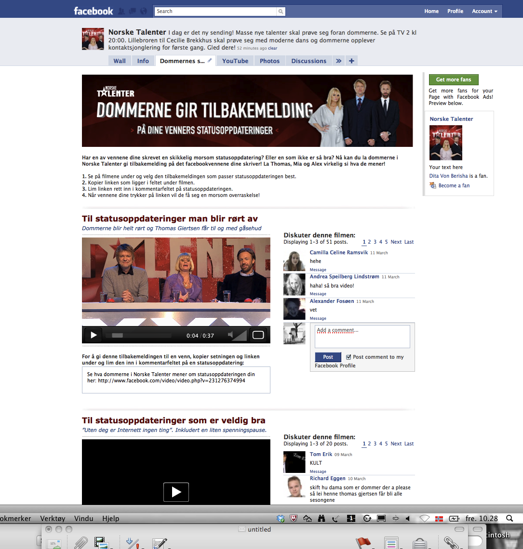The width and height of the screenshot is (523, 549).
Task: Click Become a fan link
Action: click(454, 185)
